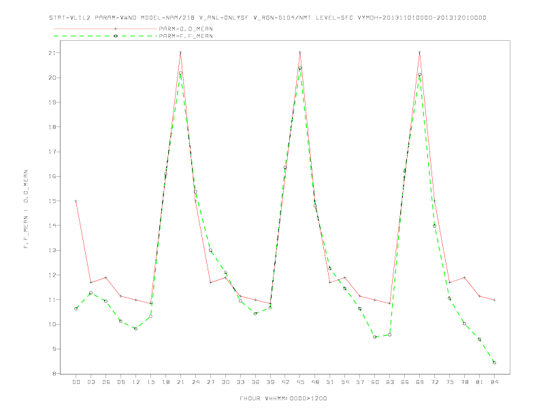Click x-axis tick label 36

[x=255, y=382]
